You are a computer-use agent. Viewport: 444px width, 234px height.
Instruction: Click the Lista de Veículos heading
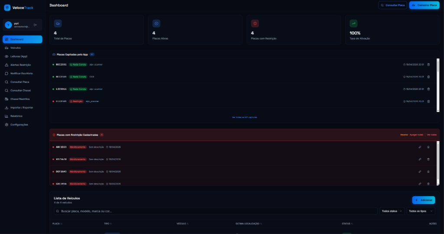67,198
